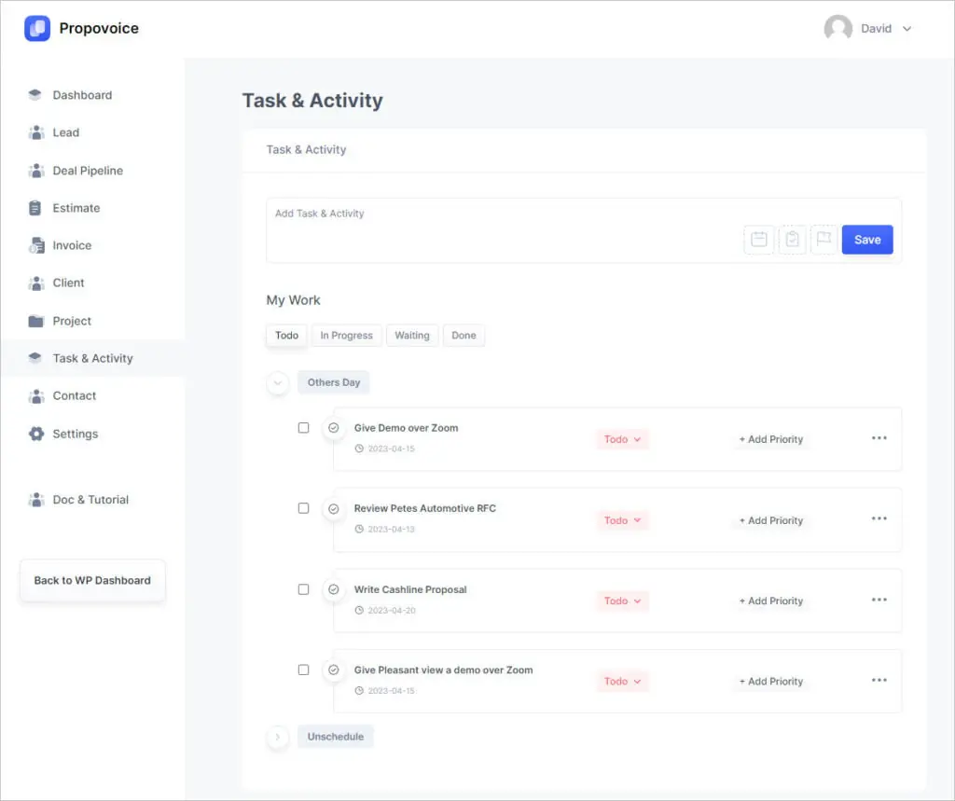Click the calendar date icon in task input
Screen dimensions: 955x801
click(x=759, y=240)
